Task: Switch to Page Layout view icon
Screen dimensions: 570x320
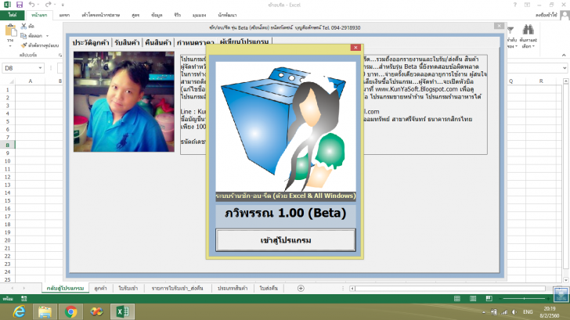Action: [x=473, y=299]
